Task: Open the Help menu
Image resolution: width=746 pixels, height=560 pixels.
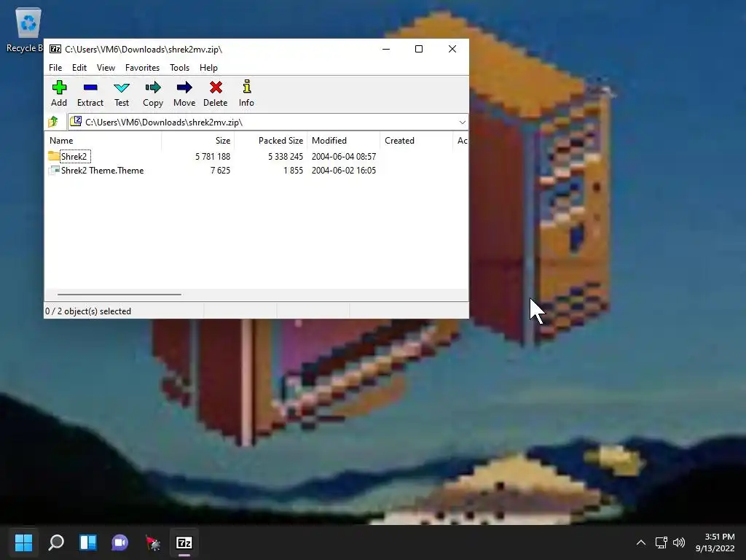Action: click(208, 68)
